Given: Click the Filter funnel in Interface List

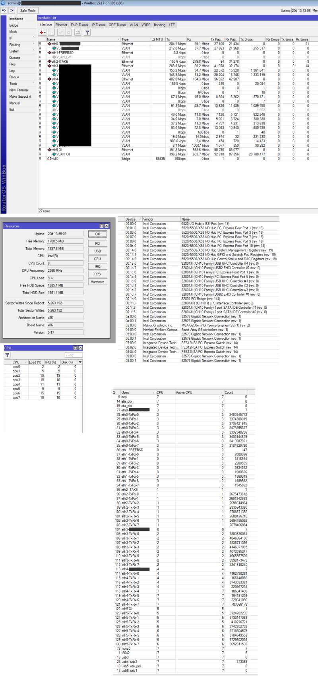Looking at the screenshot, I should point(87,32).
